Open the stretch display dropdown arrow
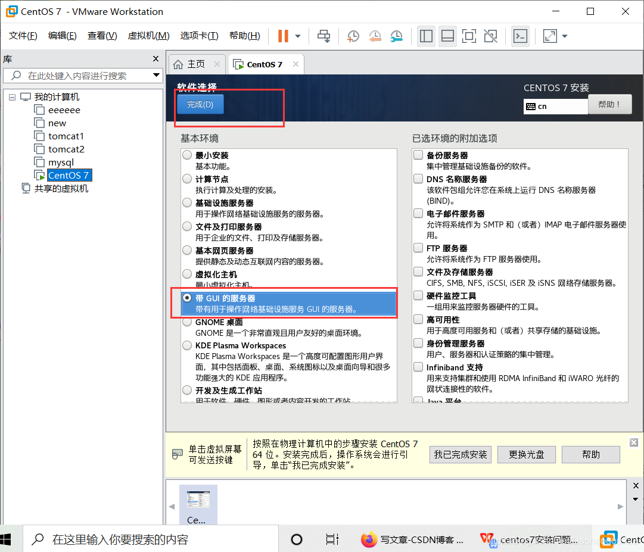Viewport: 644px width, 552px height. pos(565,36)
